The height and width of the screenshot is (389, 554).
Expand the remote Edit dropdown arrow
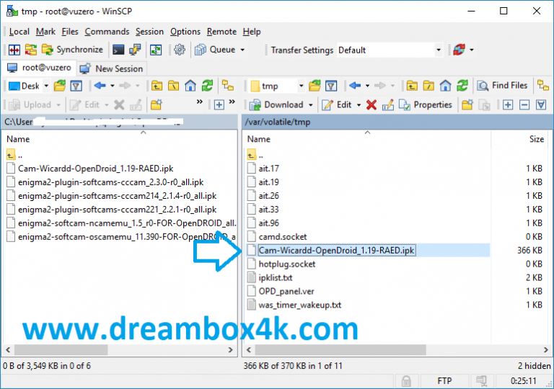point(359,105)
